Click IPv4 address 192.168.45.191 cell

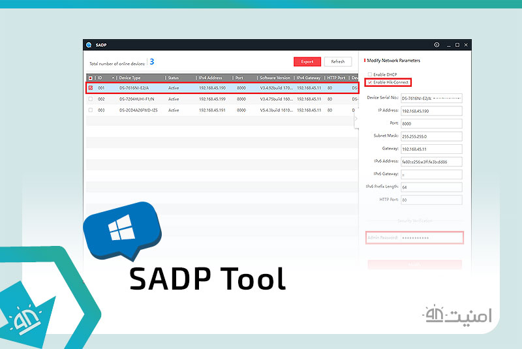(212, 110)
